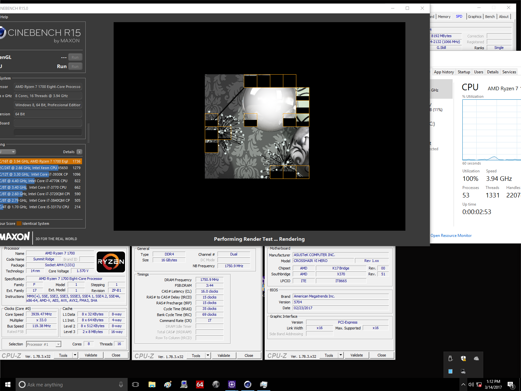Open the Users tab in Task Manager
Image resolution: width=521 pixels, height=391 pixels.
coord(479,72)
